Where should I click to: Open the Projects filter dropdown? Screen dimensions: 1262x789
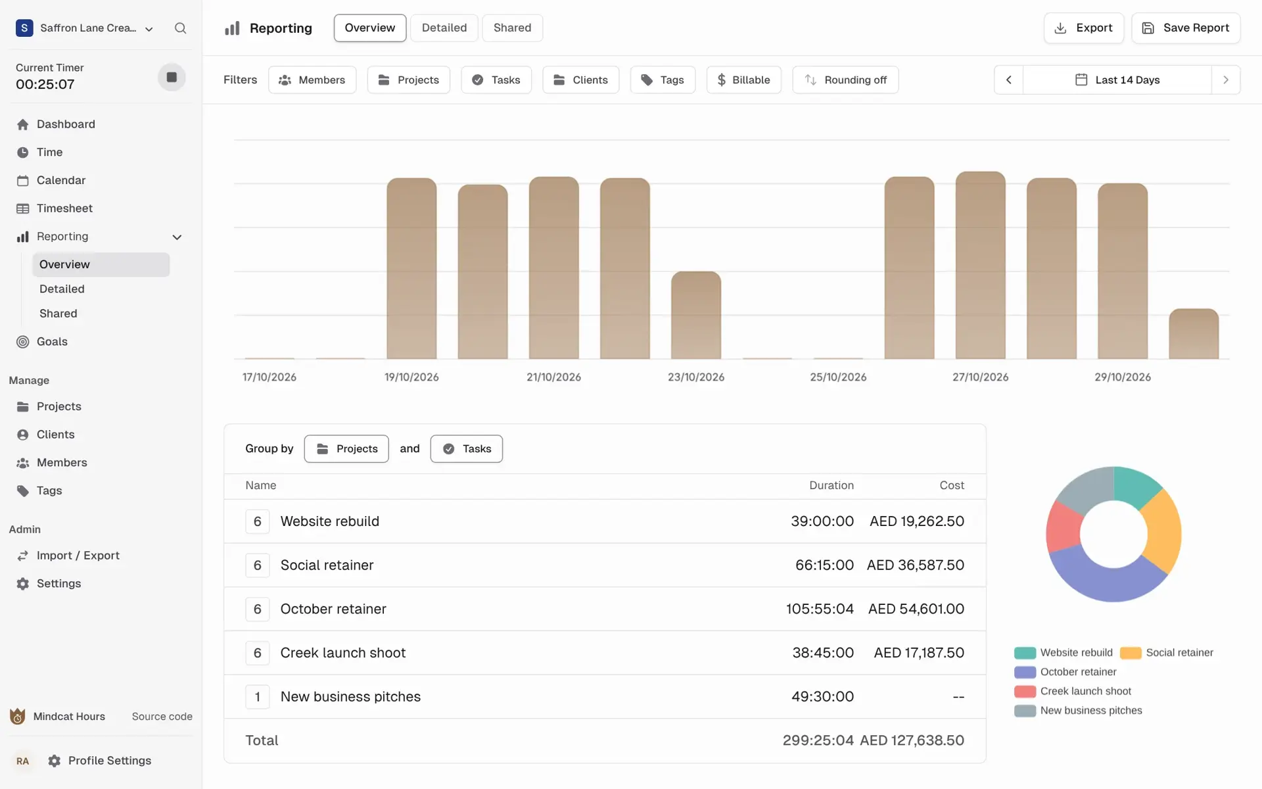click(x=408, y=80)
